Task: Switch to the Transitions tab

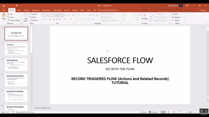Action: pyautogui.click(x=36, y=10)
